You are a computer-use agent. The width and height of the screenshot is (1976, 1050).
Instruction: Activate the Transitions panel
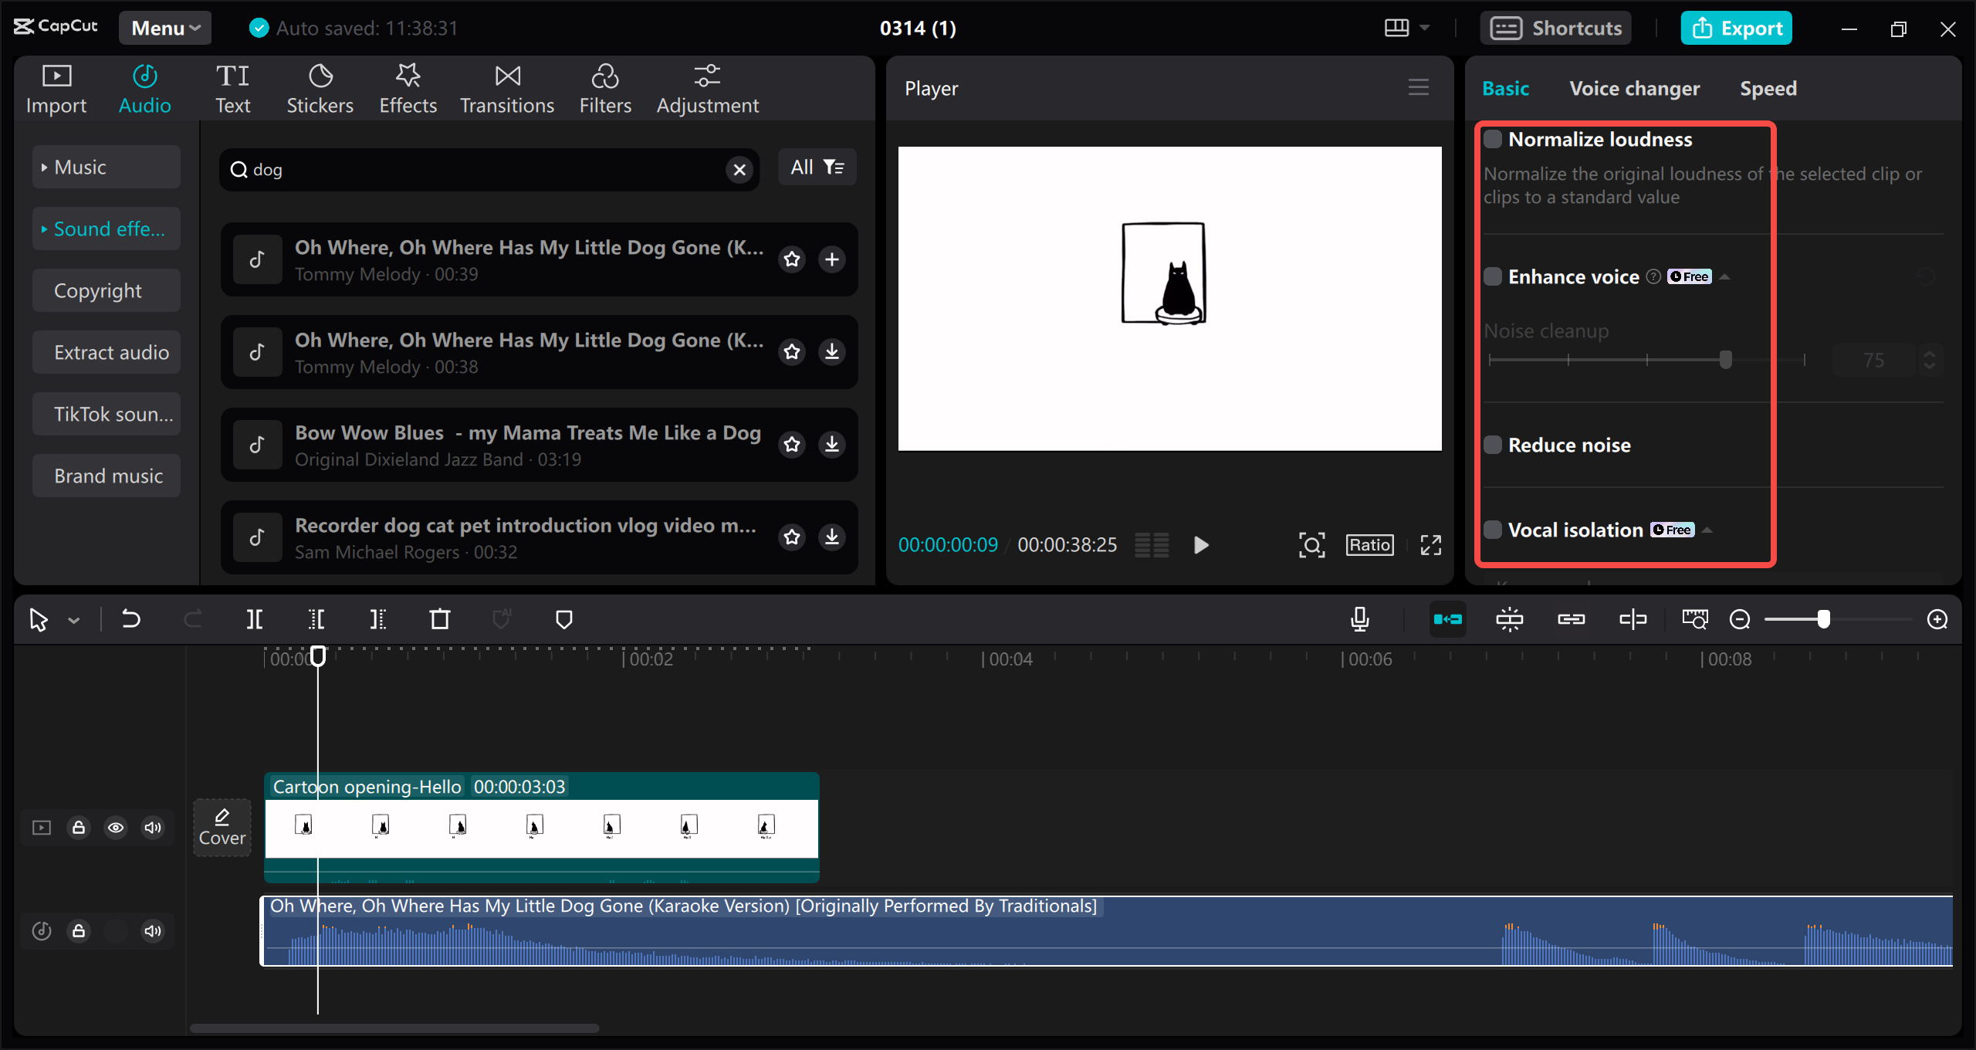pyautogui.click(x=506, y=87)
